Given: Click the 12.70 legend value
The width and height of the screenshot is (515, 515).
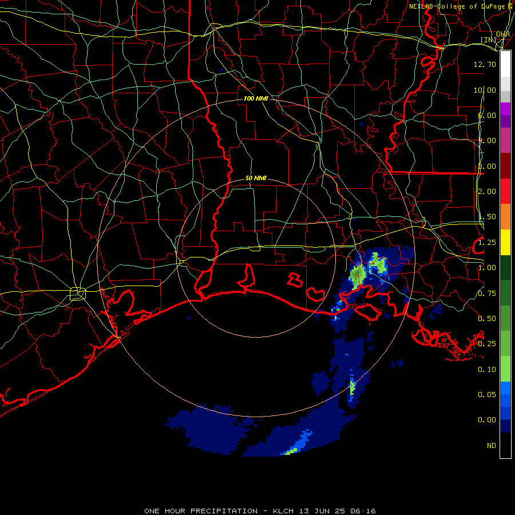Looking at the screenshot, I should [485, 64].
